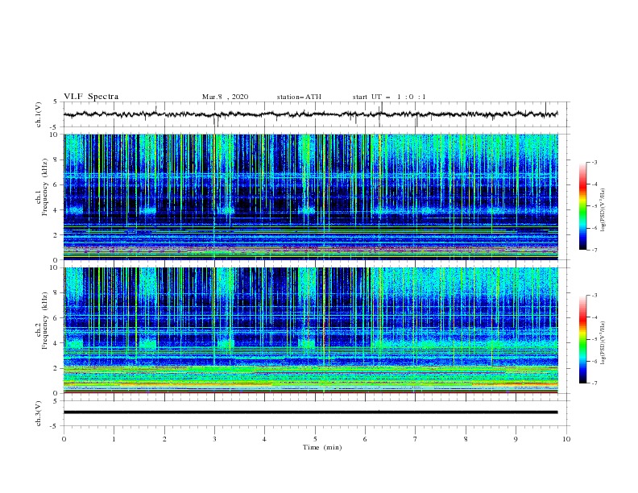Click the ch.1 Frequency (kHz) axis label
The width and height of the screenshot is (638, 493).
[x=42, y=187]
